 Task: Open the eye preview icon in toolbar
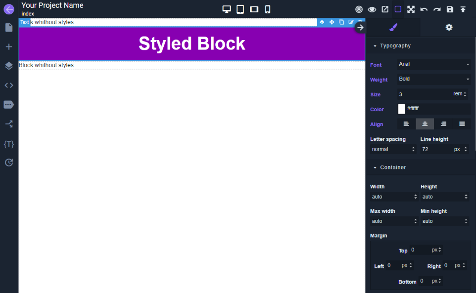pyautogui.click(x=371, y=9)
